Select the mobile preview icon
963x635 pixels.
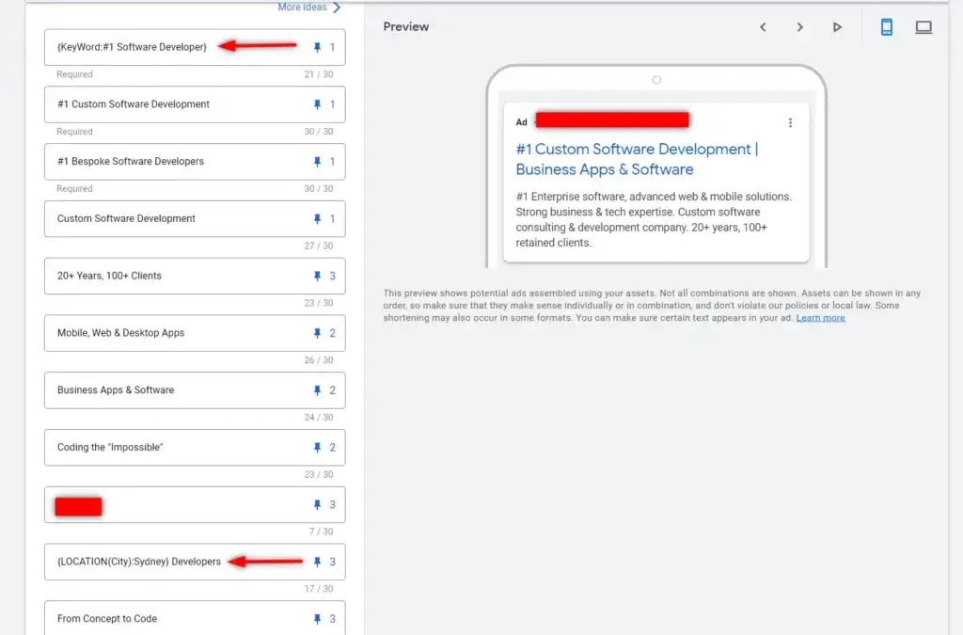[x=886, y=26]
